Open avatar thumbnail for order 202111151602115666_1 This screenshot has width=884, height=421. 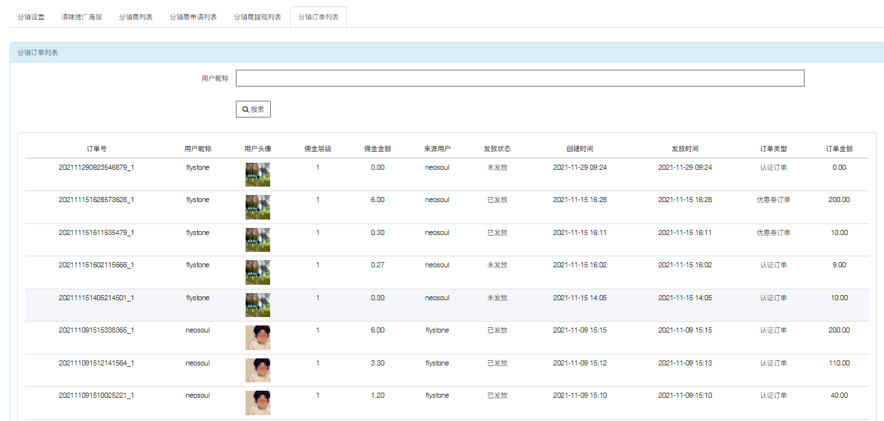[x=258, y=272]
